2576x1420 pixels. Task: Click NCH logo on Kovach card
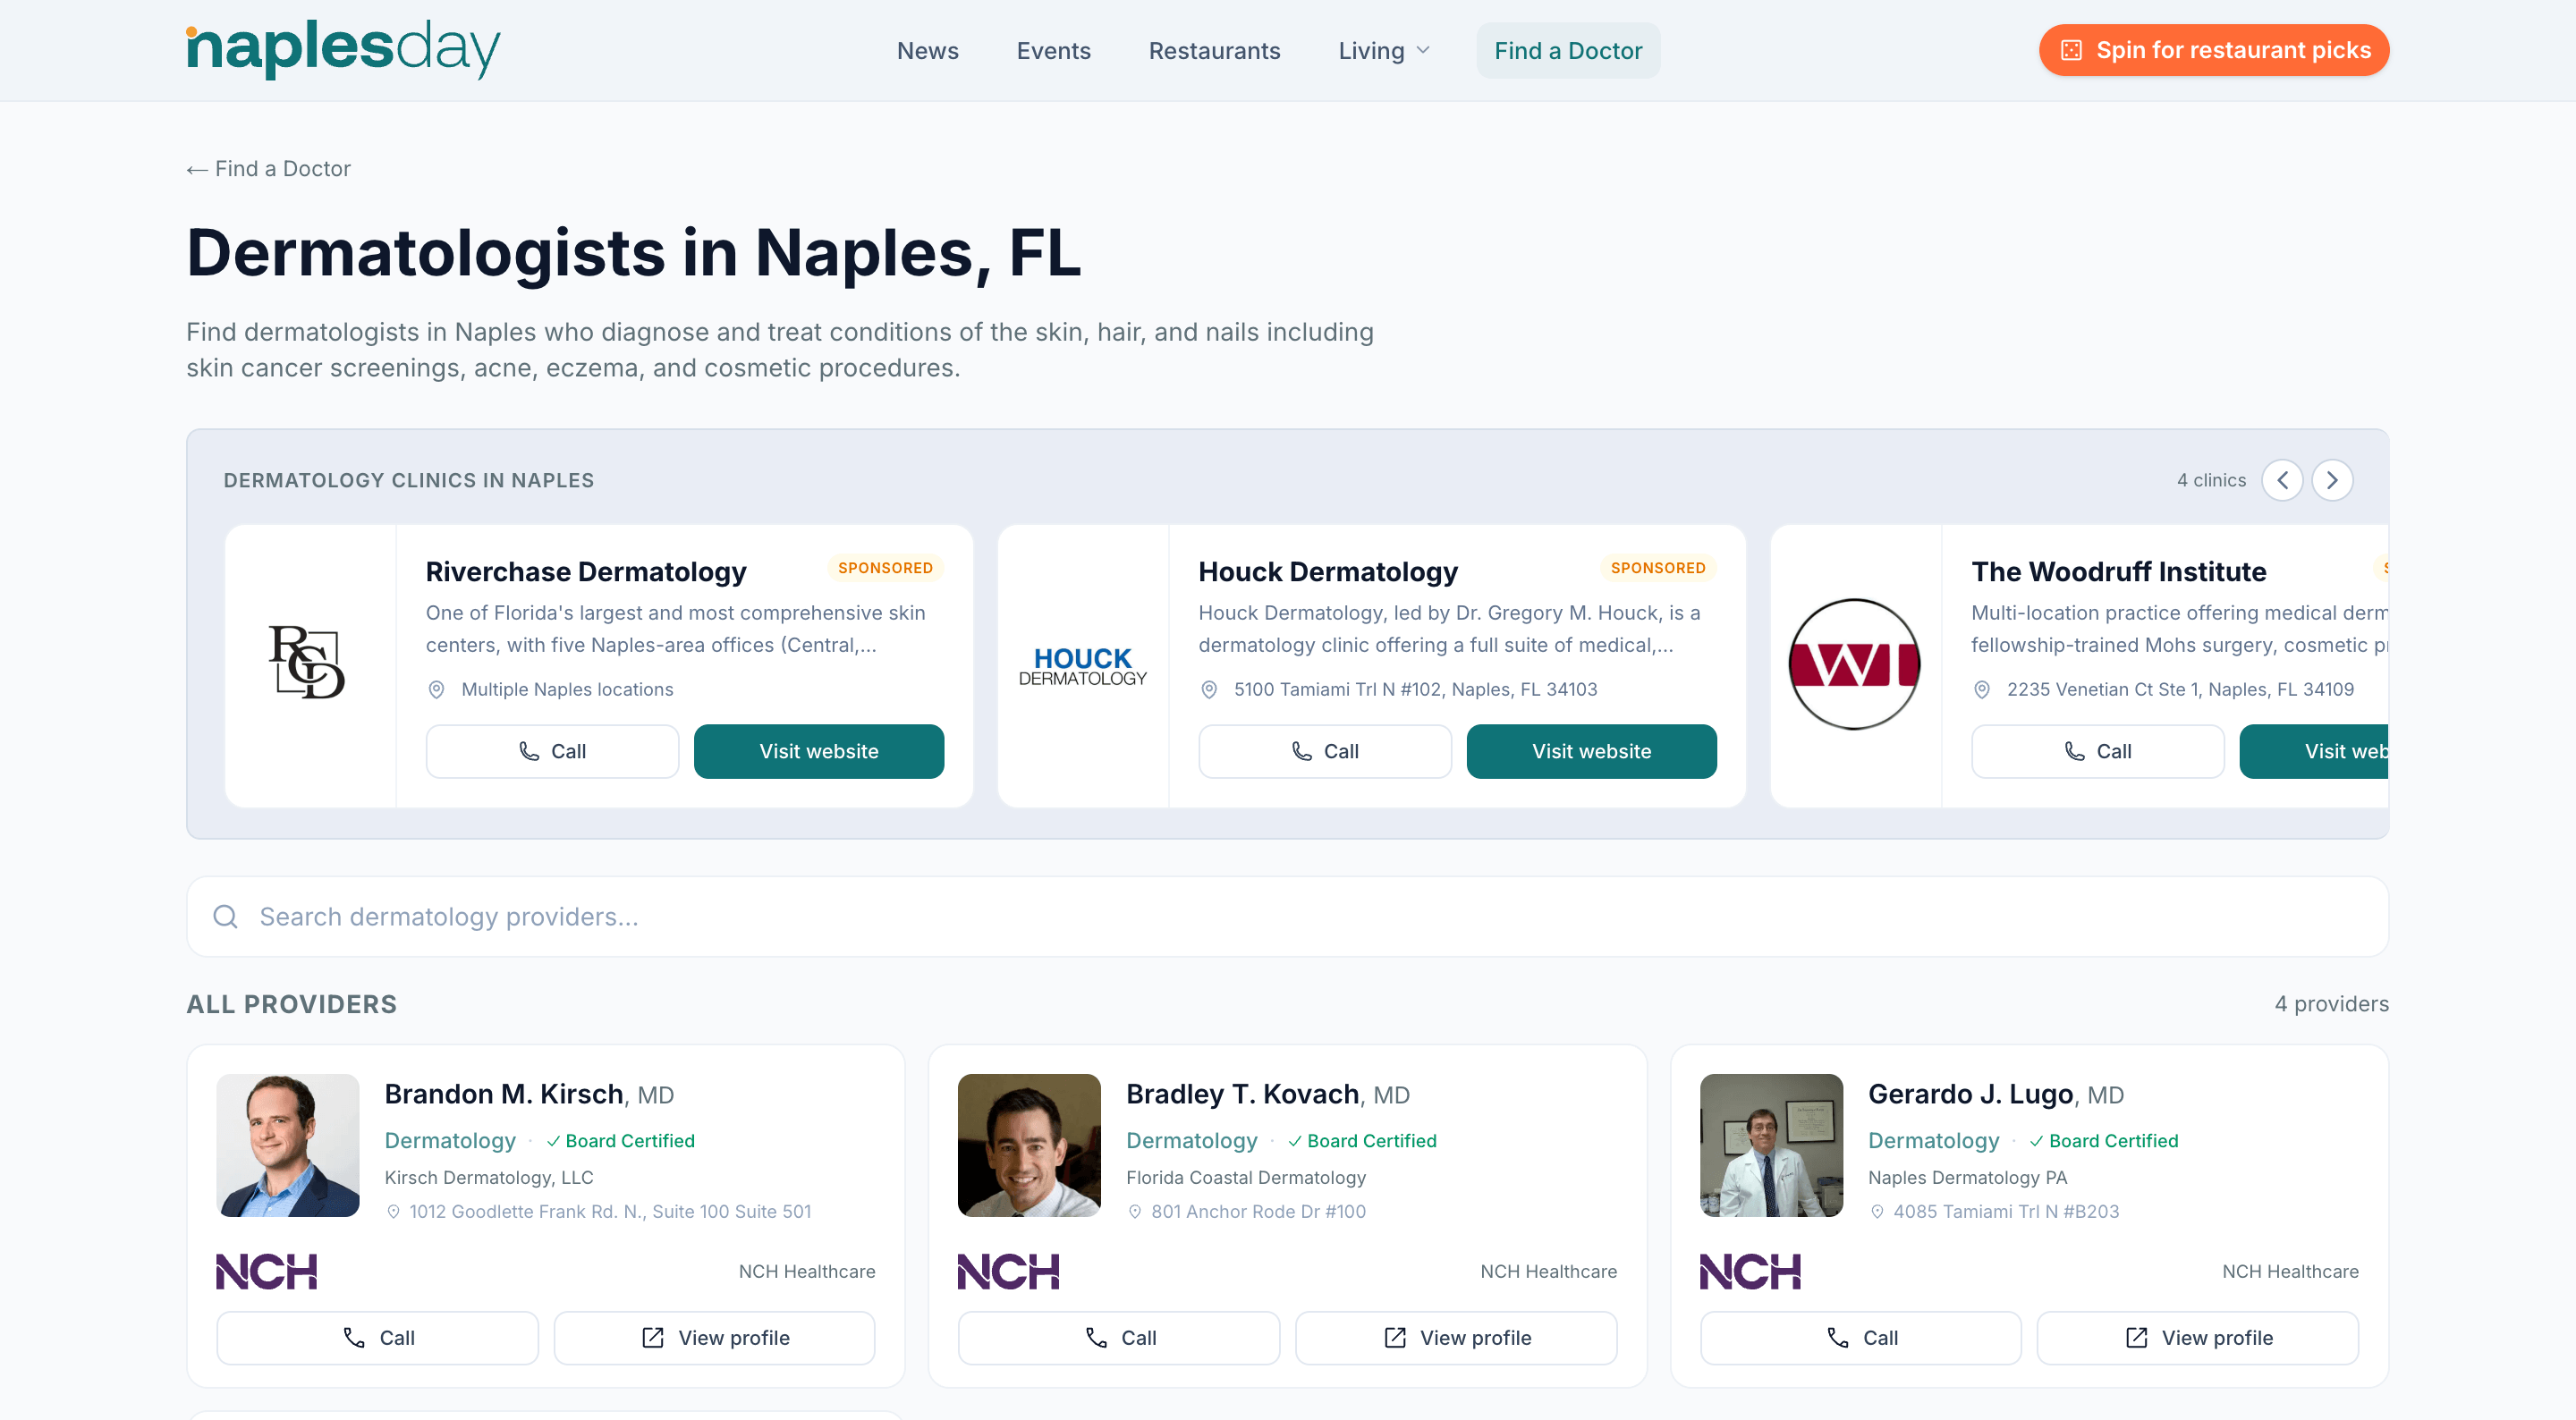(x=1009, y=1272)
